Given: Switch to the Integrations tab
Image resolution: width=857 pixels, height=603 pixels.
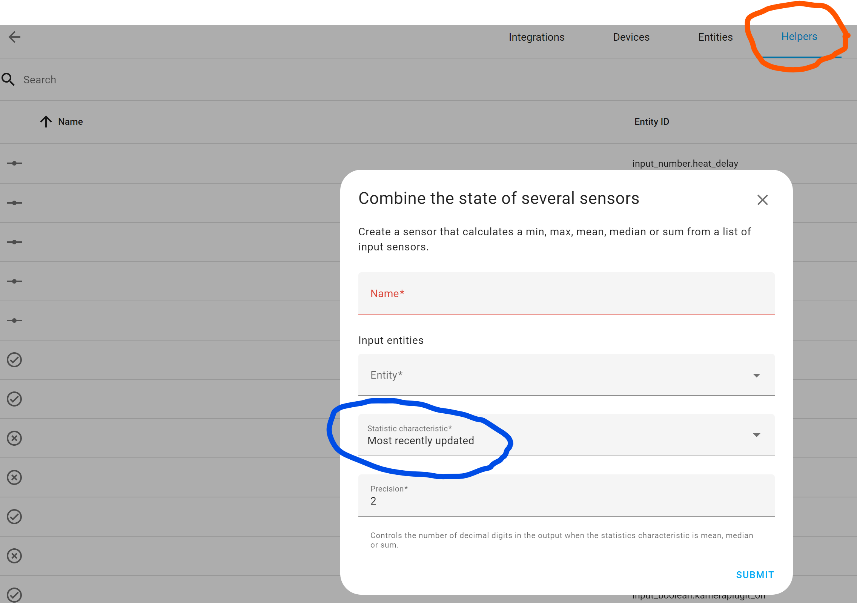Looking at the screenshot, I should tap(536, 37).
